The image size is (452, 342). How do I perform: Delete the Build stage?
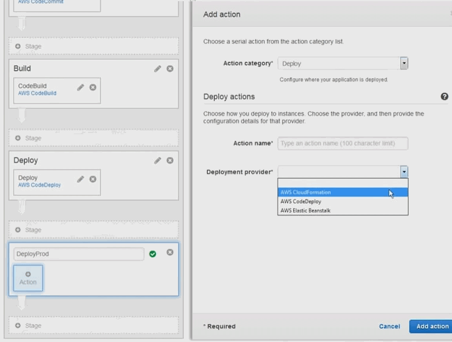[x=170, y=68]
